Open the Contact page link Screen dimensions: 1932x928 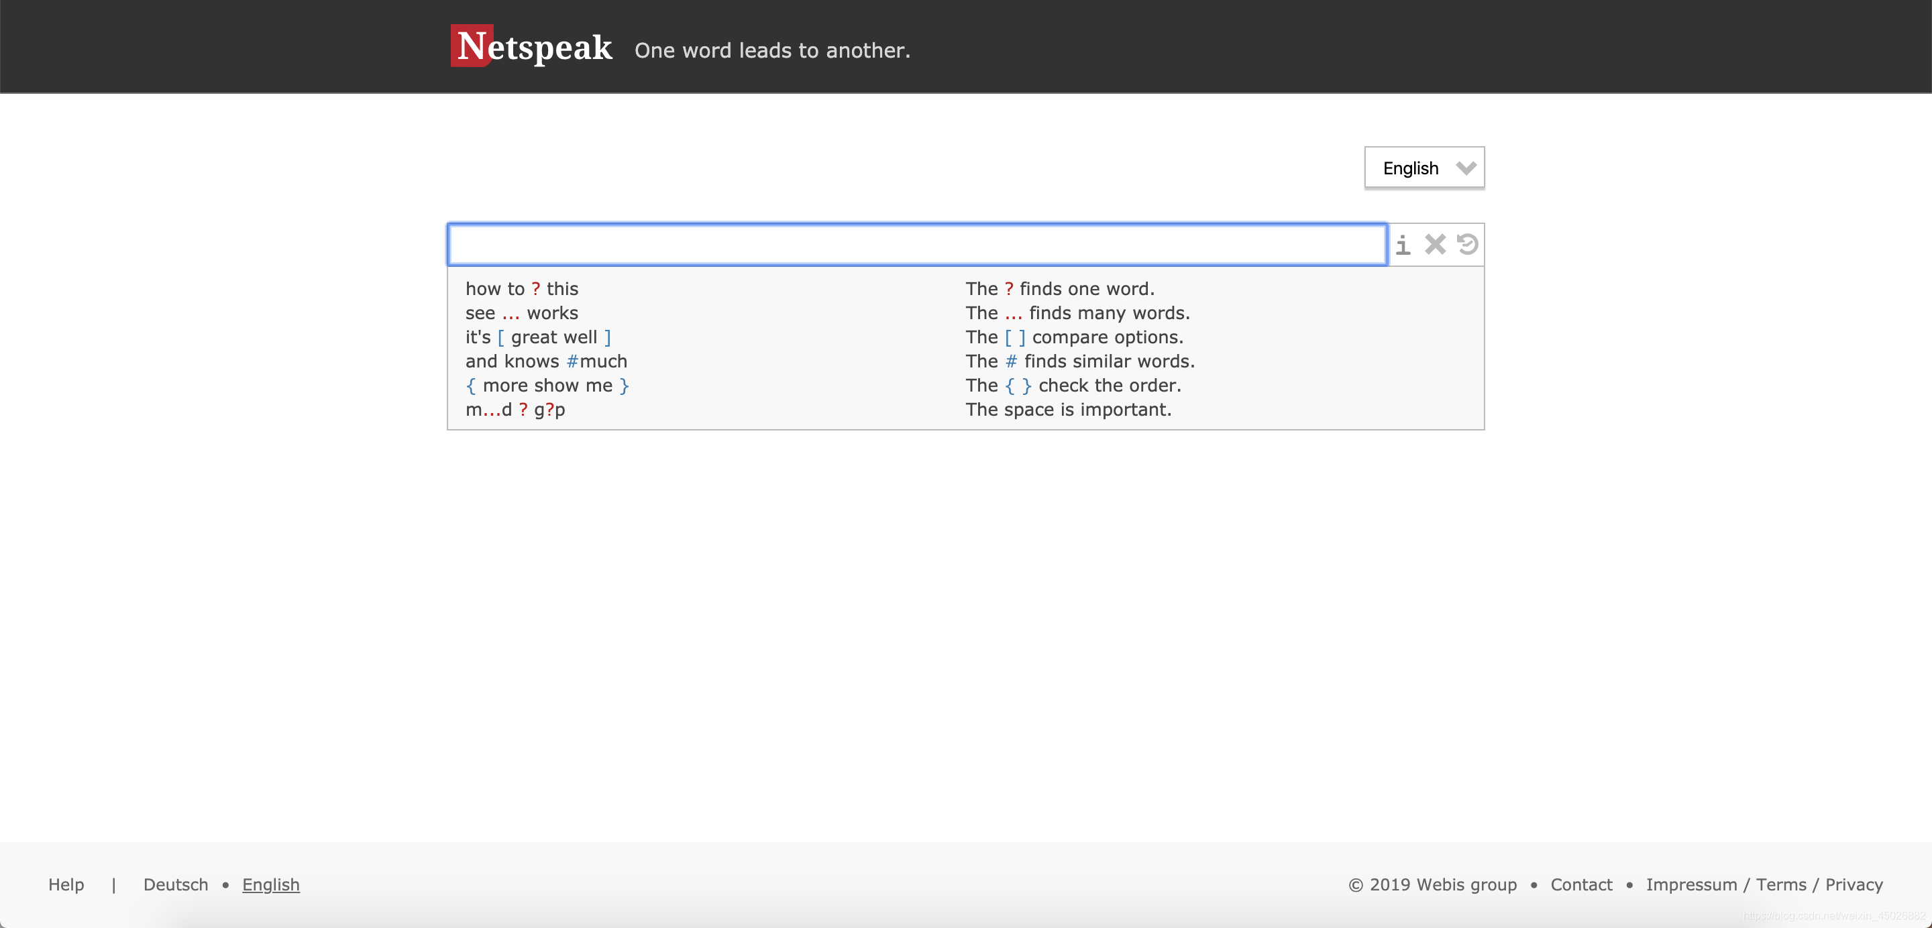click(x=1581, y=884)
